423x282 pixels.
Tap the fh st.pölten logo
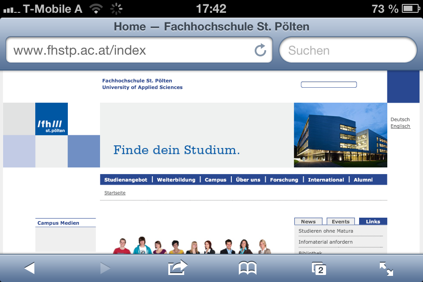pyautogui.click(x=52, y=119)
